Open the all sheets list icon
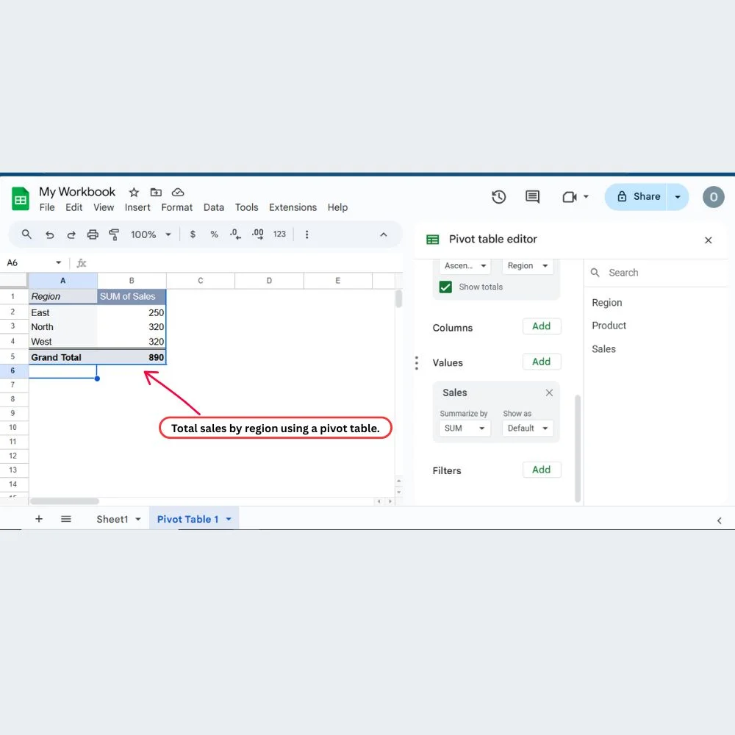Image resolution: width=735 pixels, height=735 pixels. (66, 519)
